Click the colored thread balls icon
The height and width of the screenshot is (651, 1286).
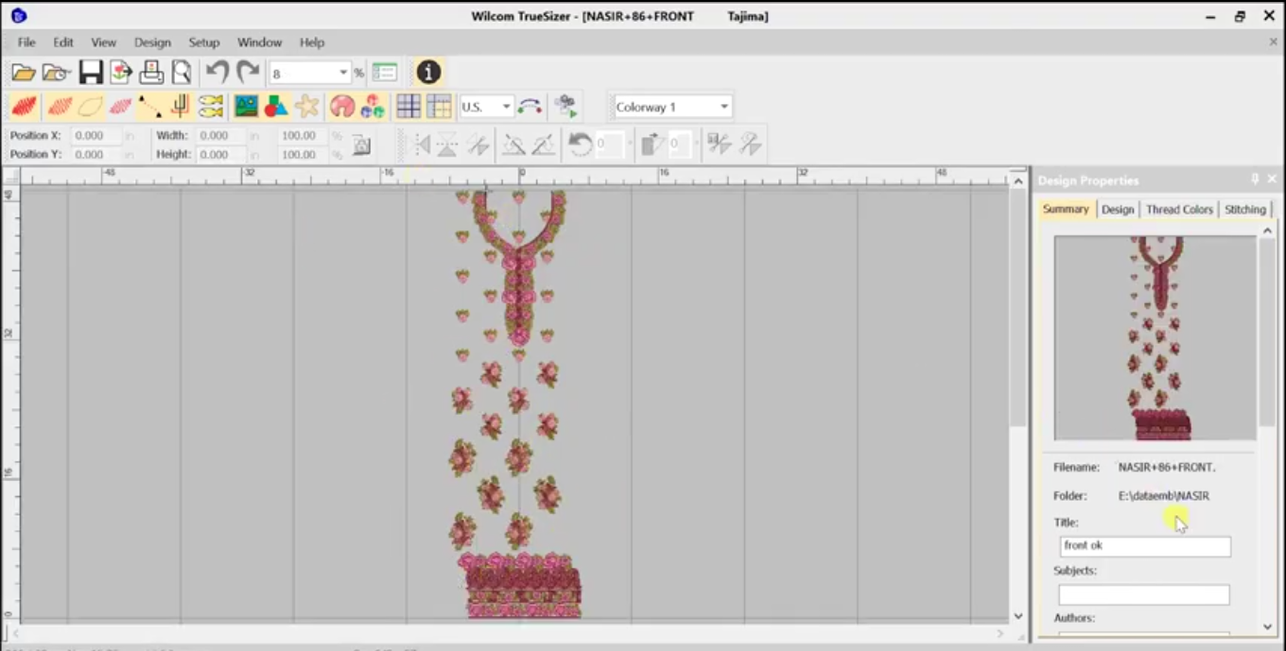373,107
